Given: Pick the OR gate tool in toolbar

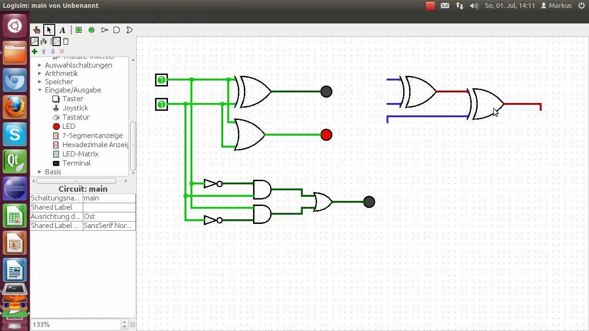Looking at the screenshot, I should tap(129, 30).
